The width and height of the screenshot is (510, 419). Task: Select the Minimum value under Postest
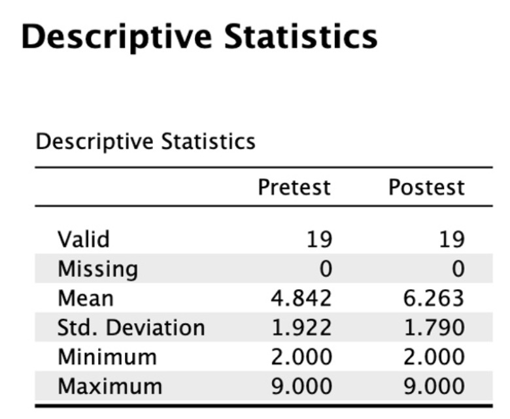click(433, 357)
